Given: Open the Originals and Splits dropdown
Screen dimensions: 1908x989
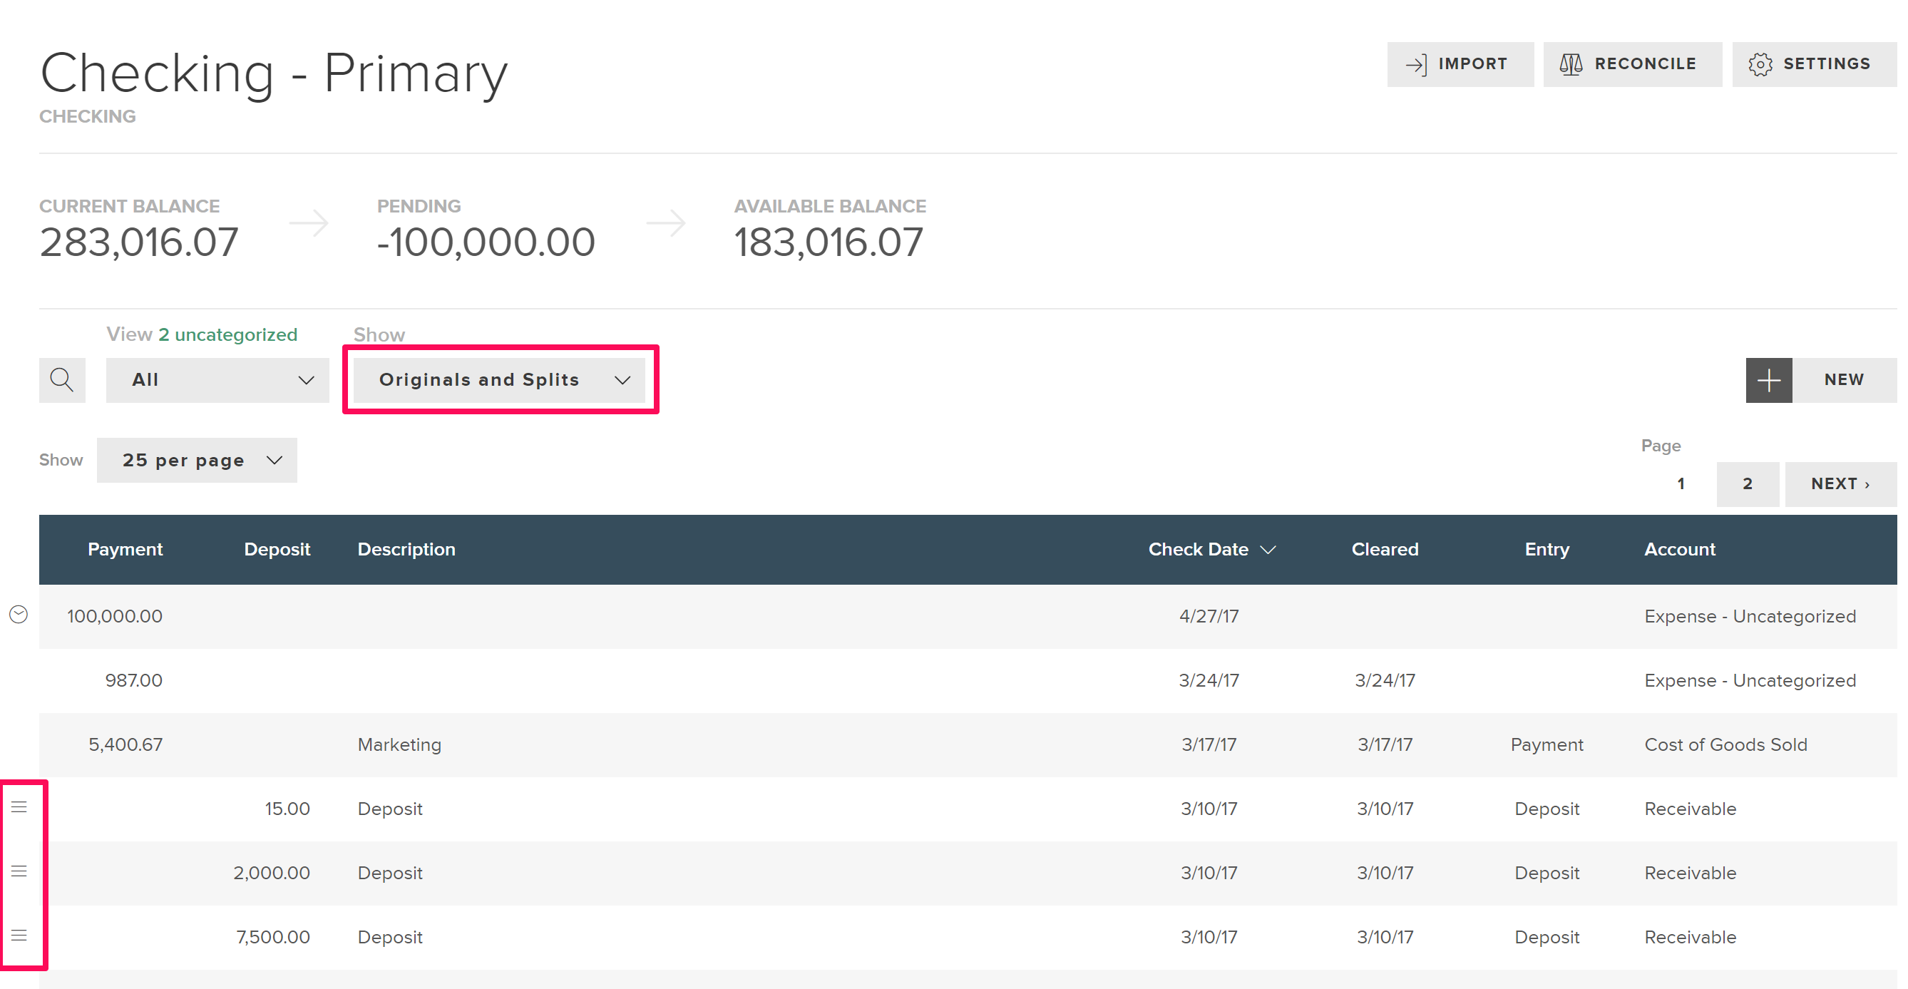Looking at the screenshot, I should [500, 380].
